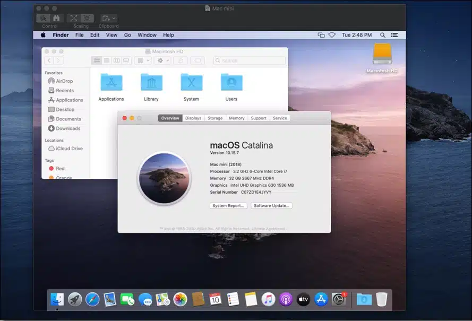Viewport: 472px width, 321px height.
Task: Switch to the Storage tab
Action: (x=215, y=118)
